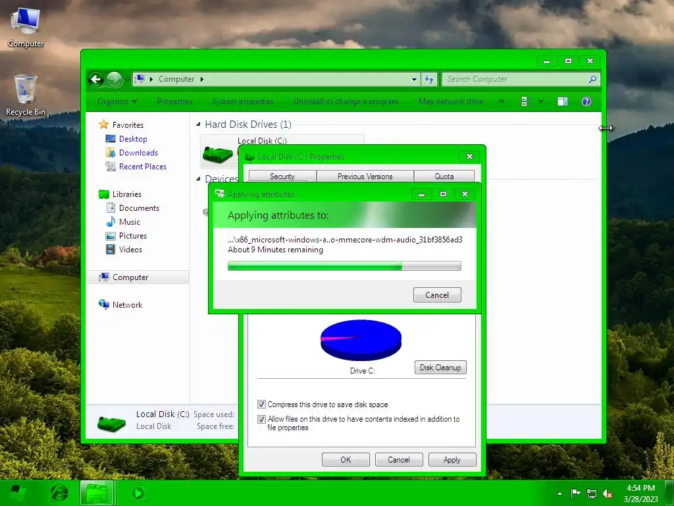674x506 pixels.
Task: Select Desktop under Favorites
Action: click(133, 138)
